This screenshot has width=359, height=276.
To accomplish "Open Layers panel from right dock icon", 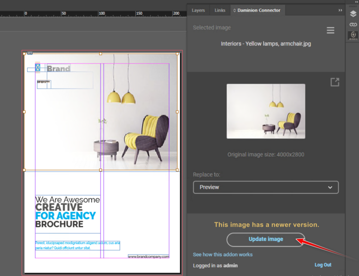I will coord(353,14).
